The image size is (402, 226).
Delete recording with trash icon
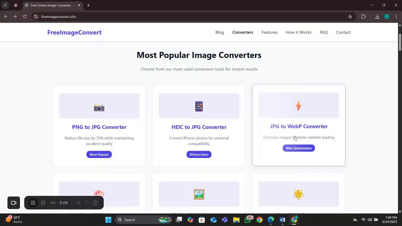tap(95, 203)
